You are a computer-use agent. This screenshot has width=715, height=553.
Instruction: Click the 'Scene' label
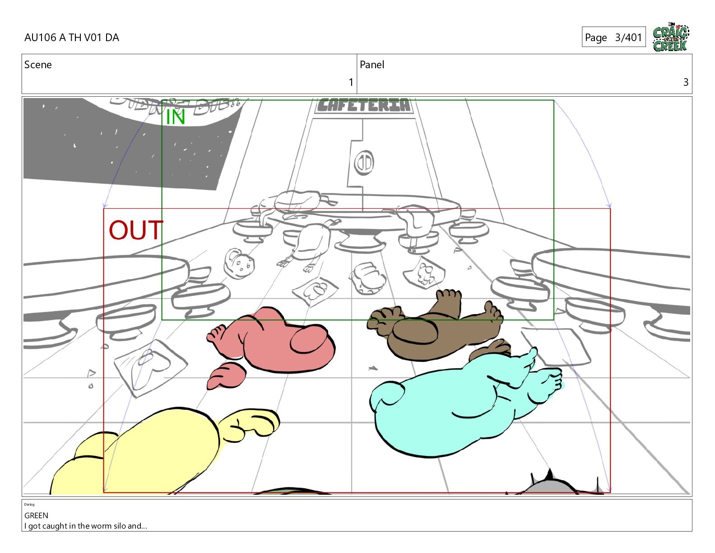click(x=38, y=65)
